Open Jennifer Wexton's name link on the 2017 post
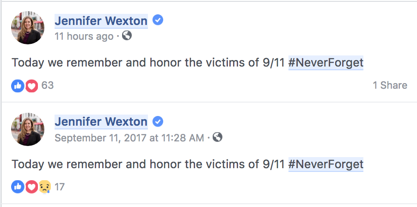Viewport: 417px width, 207px height. (101, 122)
